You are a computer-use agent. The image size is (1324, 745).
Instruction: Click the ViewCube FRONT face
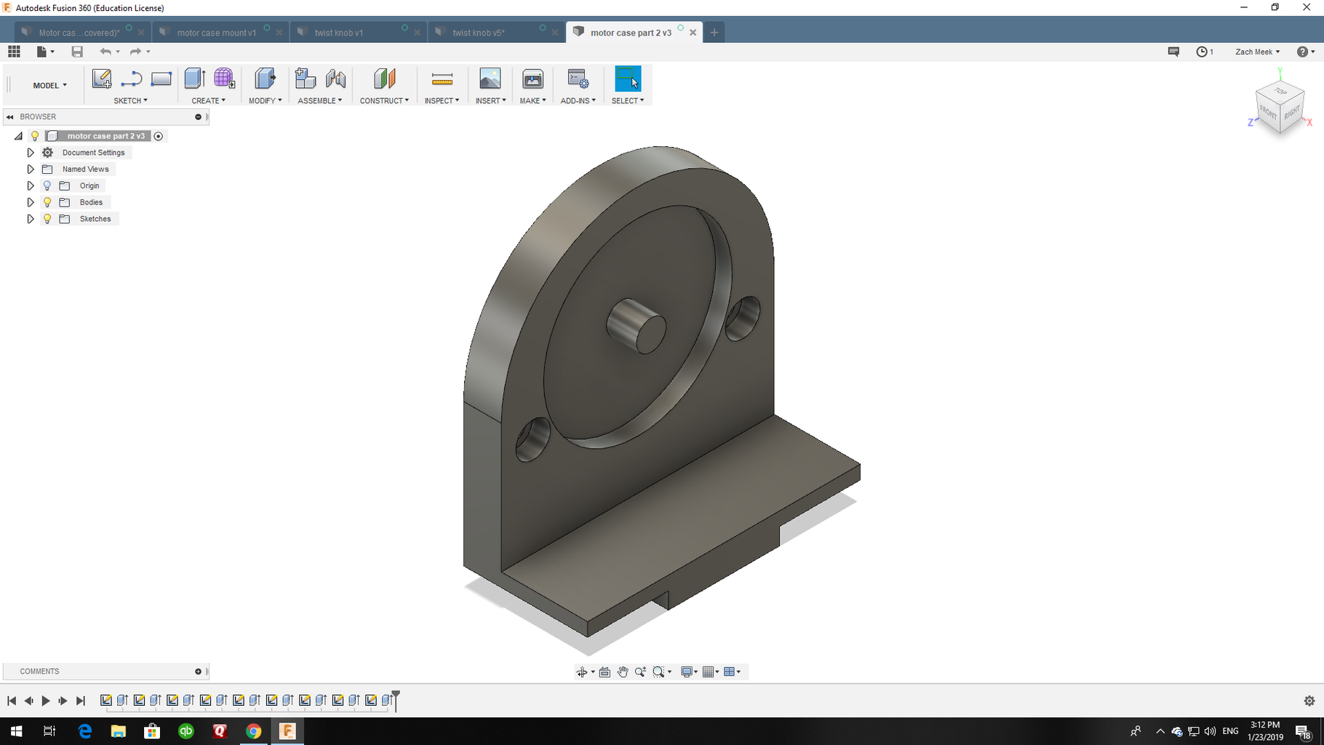(1269, 113)
